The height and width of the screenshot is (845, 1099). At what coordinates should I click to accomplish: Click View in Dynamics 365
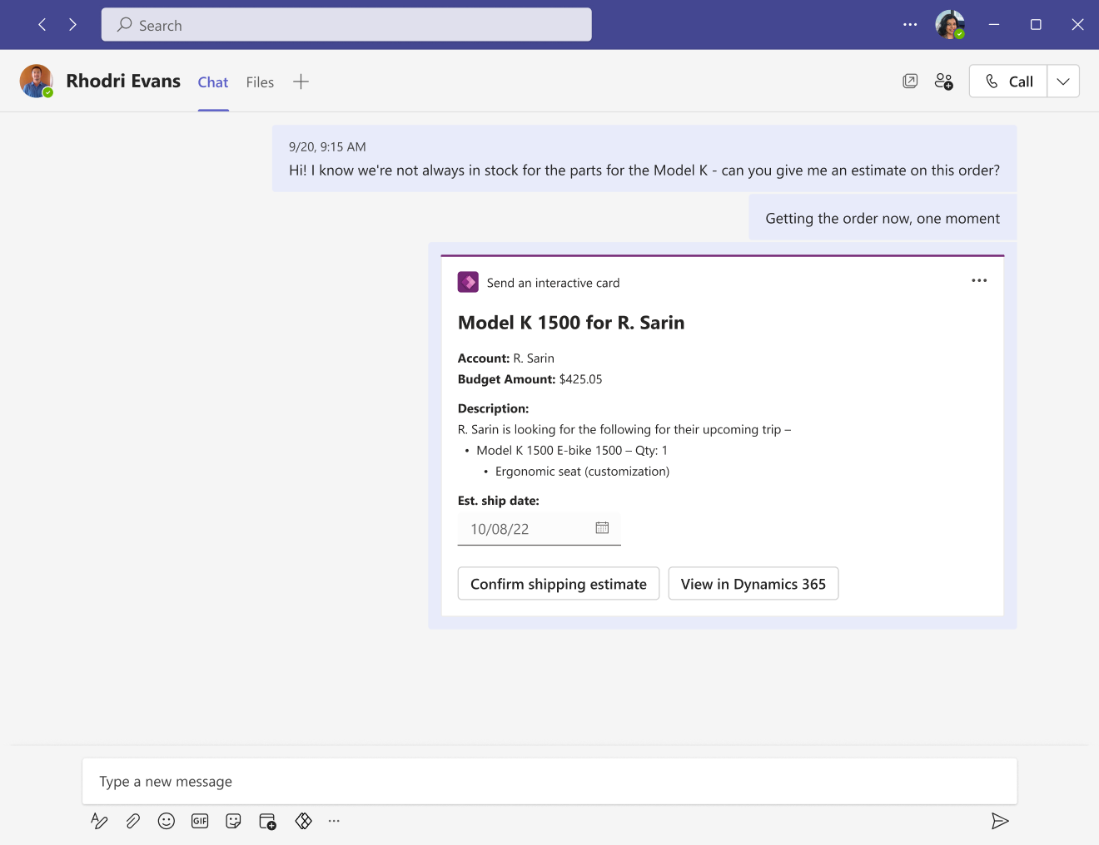pyautogui.click(x=753, y=584)
